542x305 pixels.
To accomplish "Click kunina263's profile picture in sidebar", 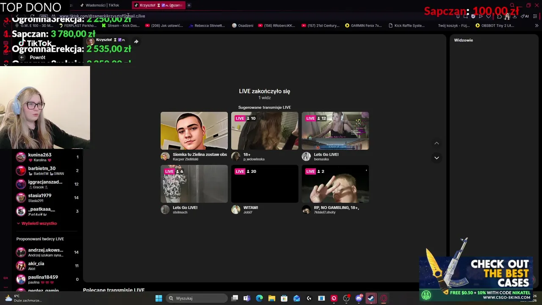I will pos(21,157).
